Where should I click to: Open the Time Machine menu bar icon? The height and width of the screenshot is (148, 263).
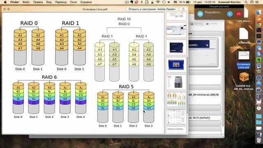click(x=164, y=2)
